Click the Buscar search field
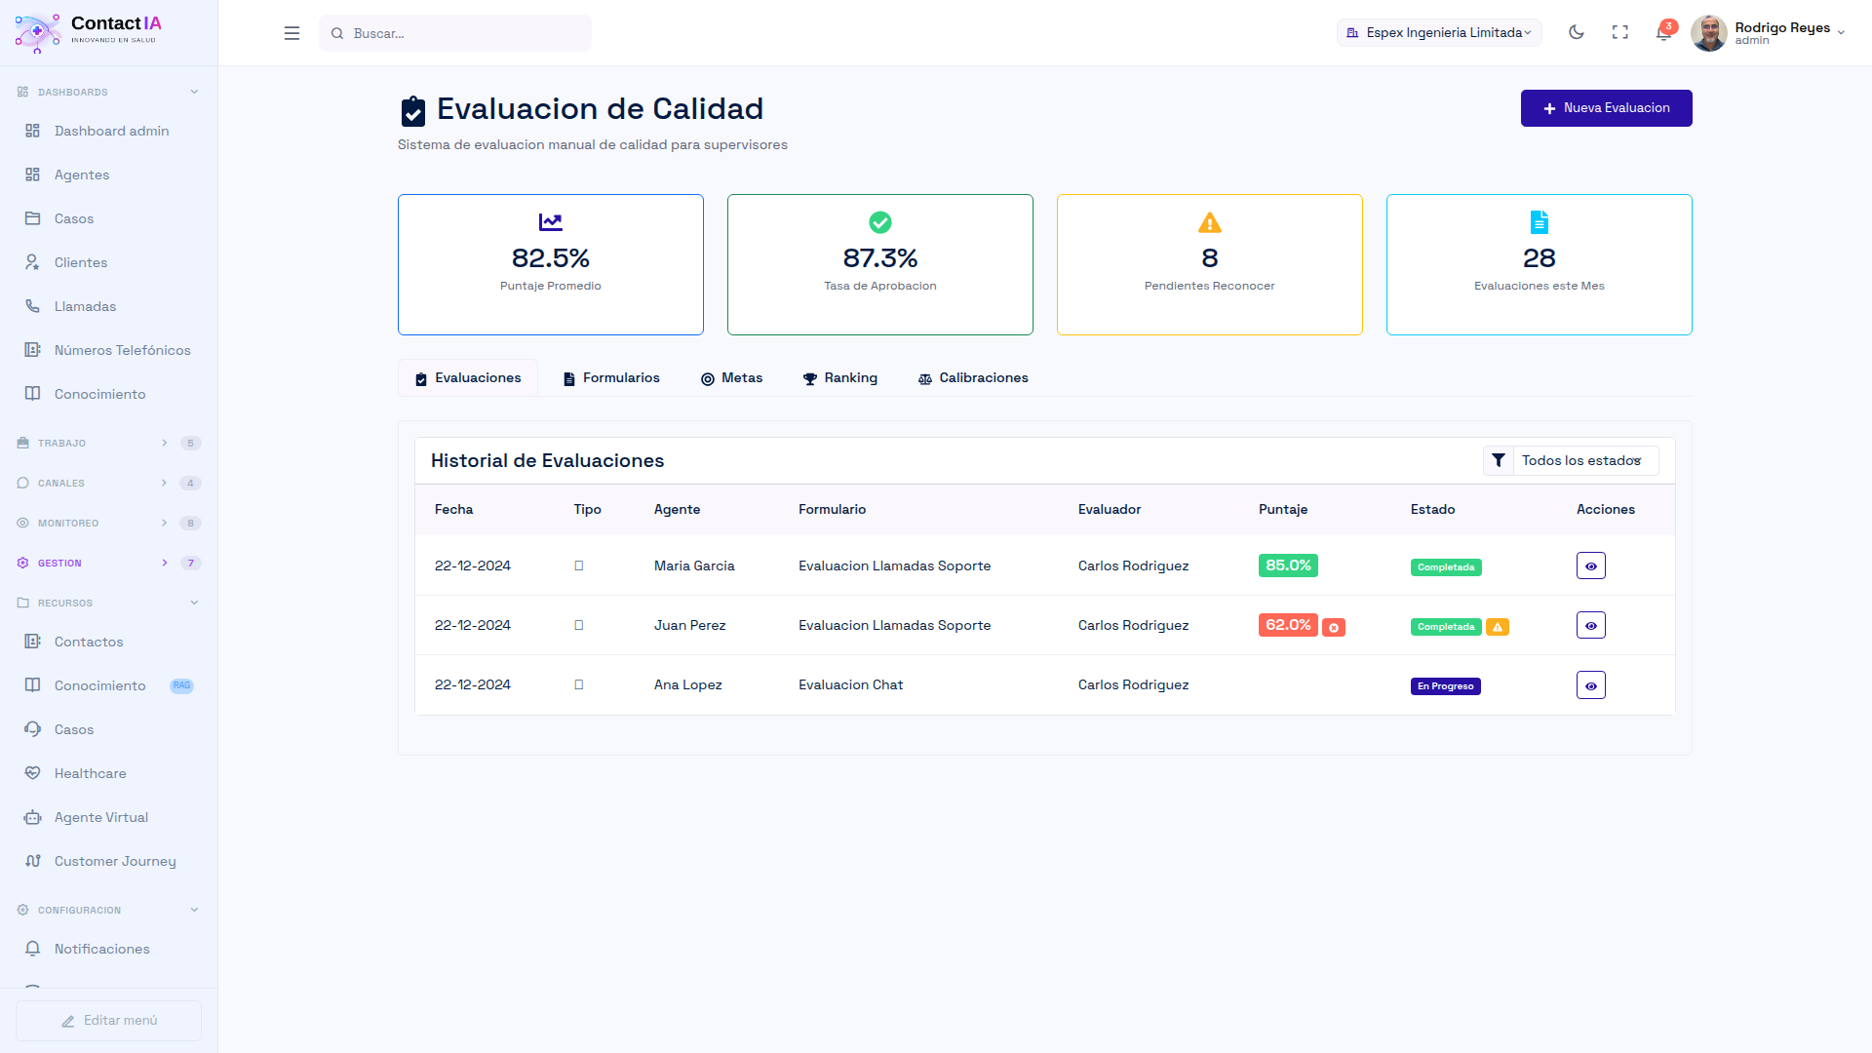 pyautogui.click(x=455, y=33)
